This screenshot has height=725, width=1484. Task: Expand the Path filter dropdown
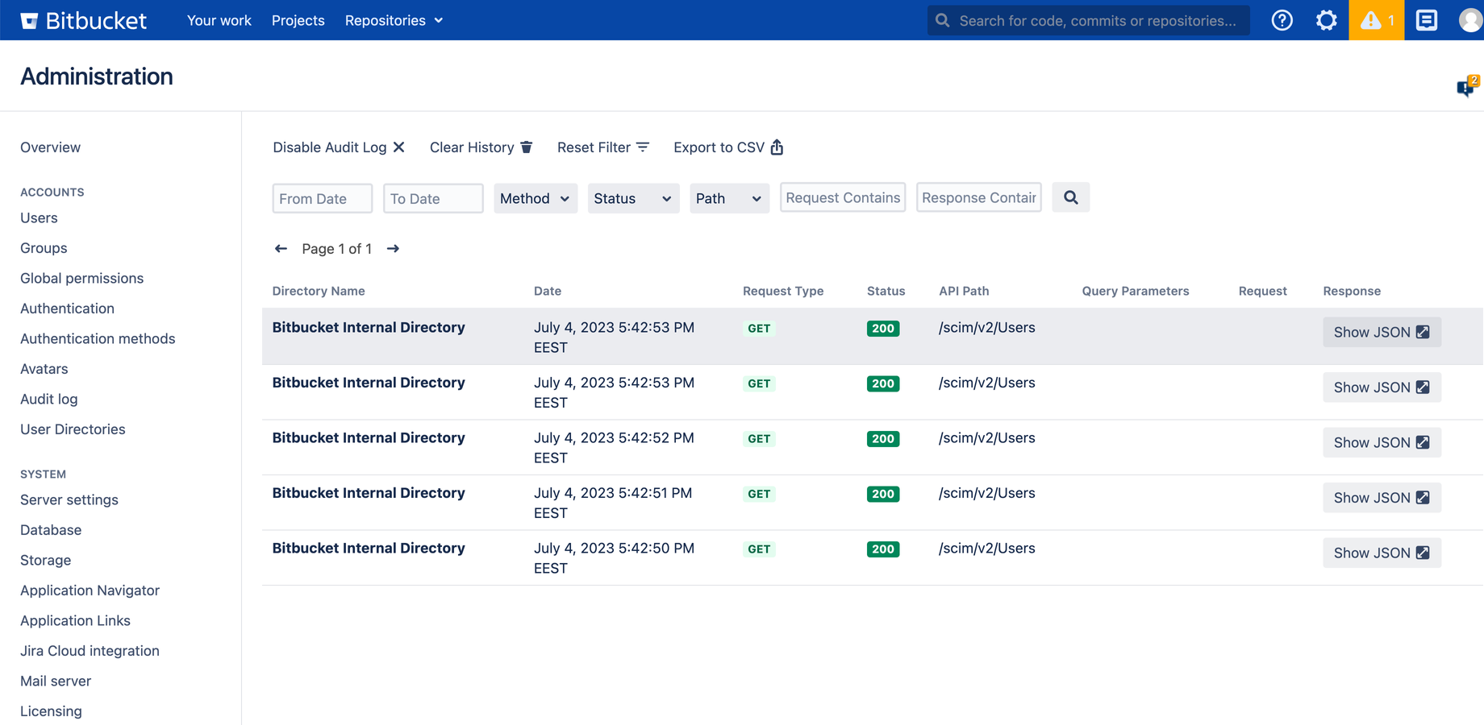point(729,198)
